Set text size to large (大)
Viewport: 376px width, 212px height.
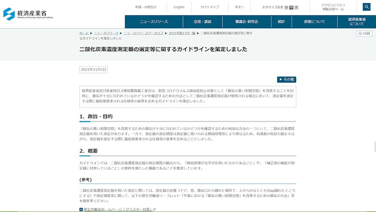pyautogui.click(x=296, y=7)
